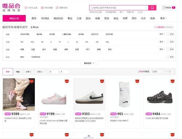Sort by 价格 price toggle

point(28,72)
